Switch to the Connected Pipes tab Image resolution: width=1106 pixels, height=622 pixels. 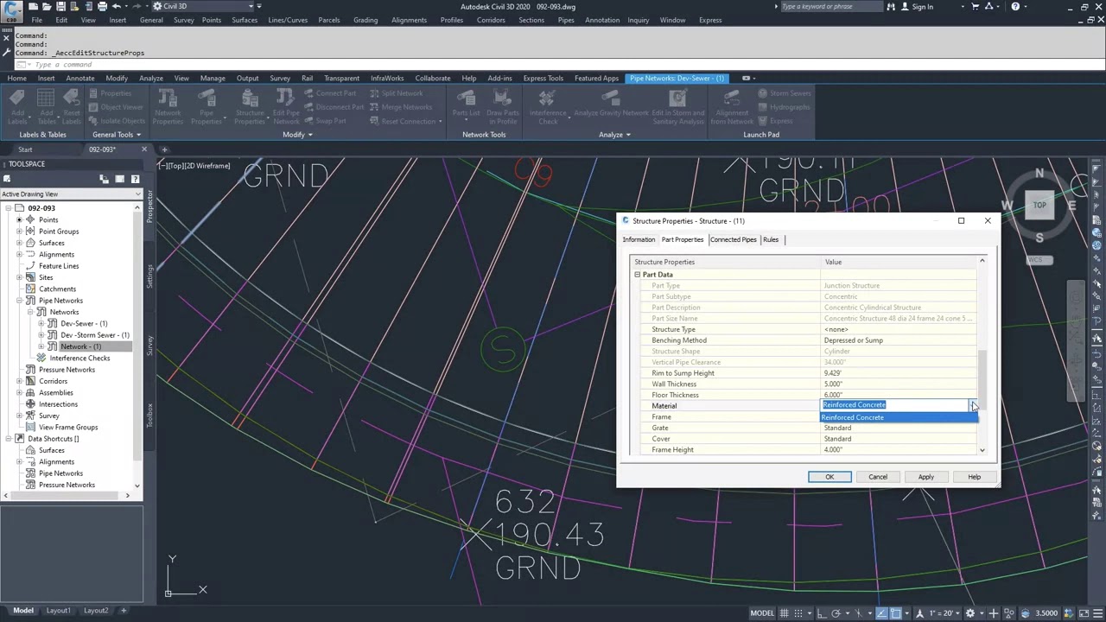click(733, 239)
